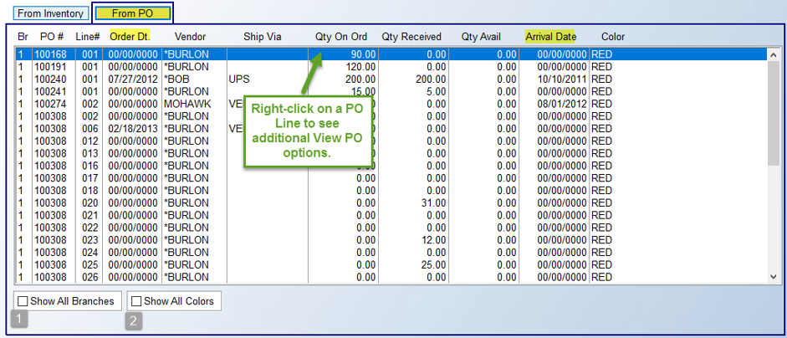787x338 pixels.
Task: Select PO 100274 row from vendor MOHAWK
Action: click(391, 104)
